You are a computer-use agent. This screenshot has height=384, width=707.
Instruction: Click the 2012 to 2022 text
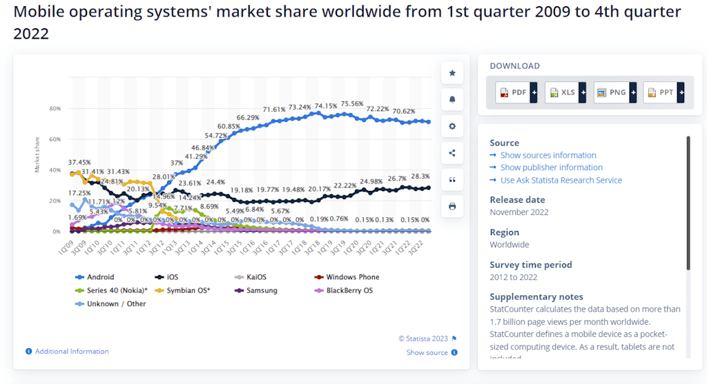514,277
